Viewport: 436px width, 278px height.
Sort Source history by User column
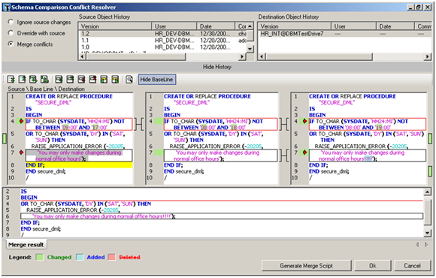pos(174,26)
